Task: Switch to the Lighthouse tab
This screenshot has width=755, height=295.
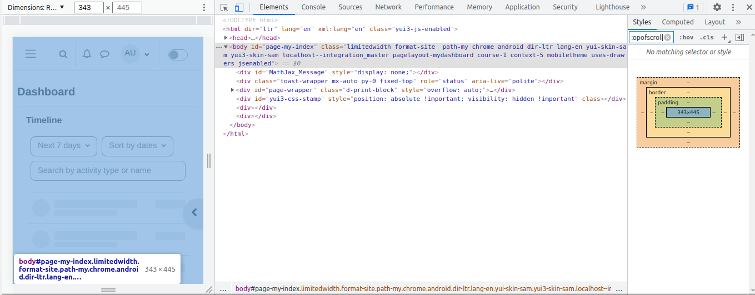Action: 613,7
